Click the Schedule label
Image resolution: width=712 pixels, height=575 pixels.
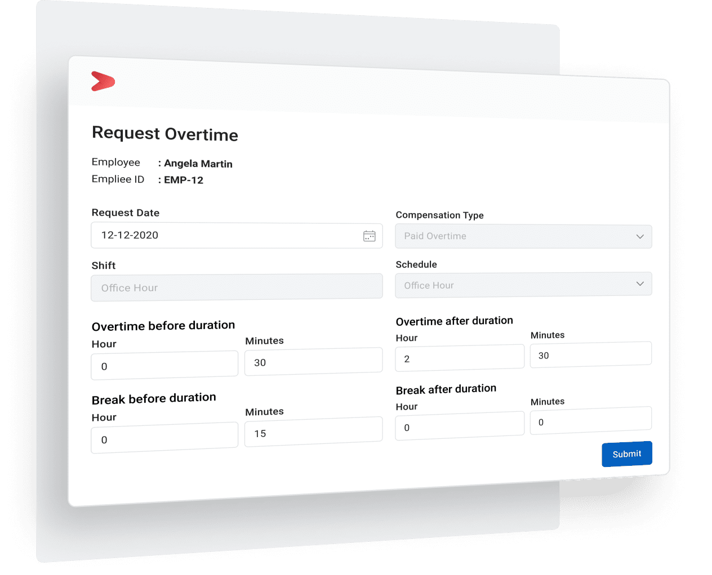pos(416,264)
